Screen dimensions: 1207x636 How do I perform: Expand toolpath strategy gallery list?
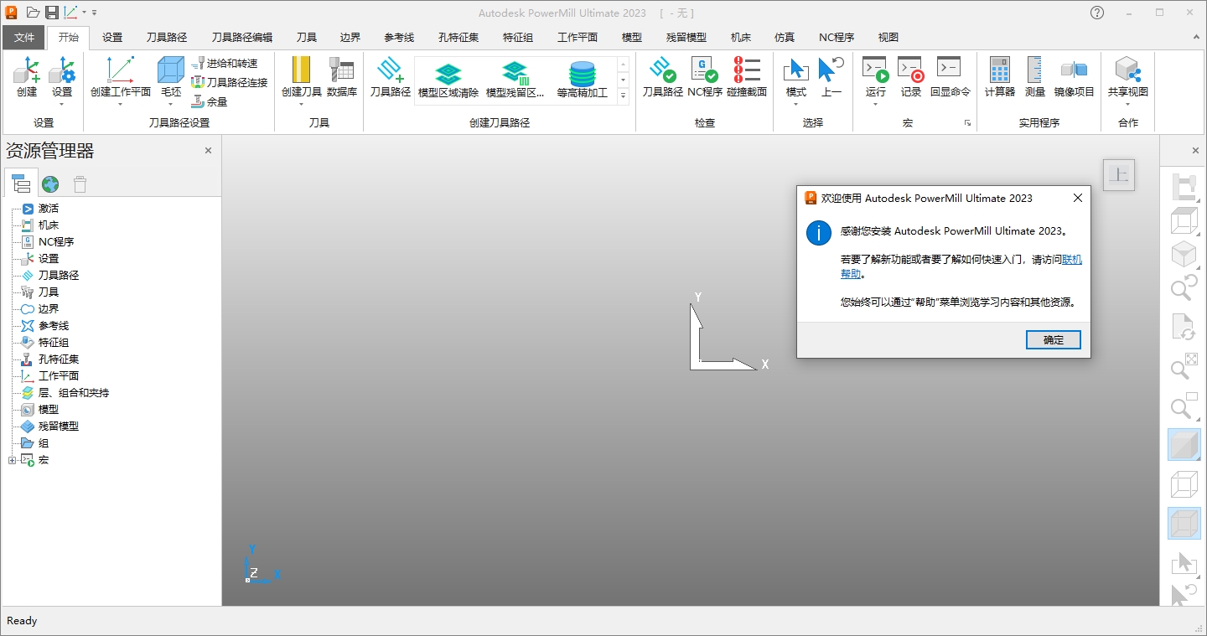[623, 96]
